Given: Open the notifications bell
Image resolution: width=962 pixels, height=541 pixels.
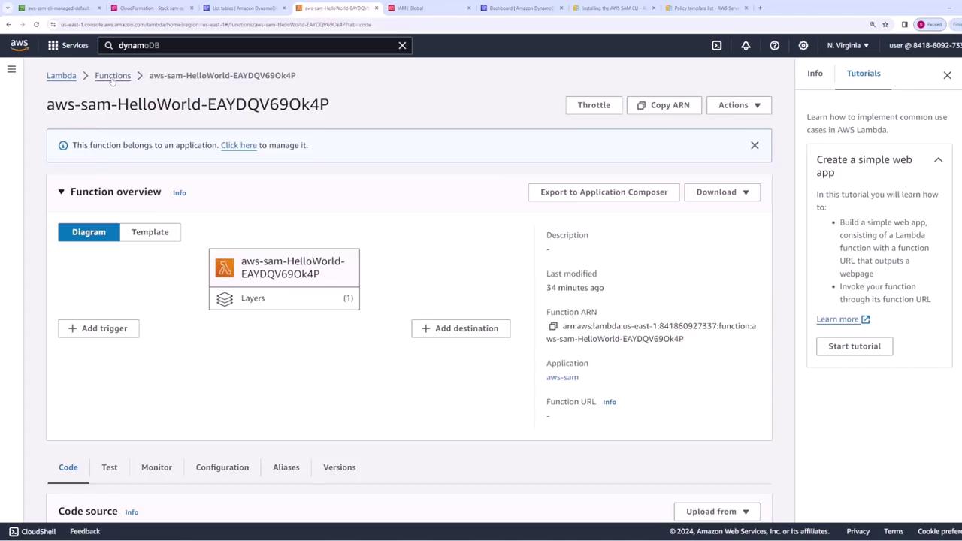Looking at the screenshot, I should point(746,45).
